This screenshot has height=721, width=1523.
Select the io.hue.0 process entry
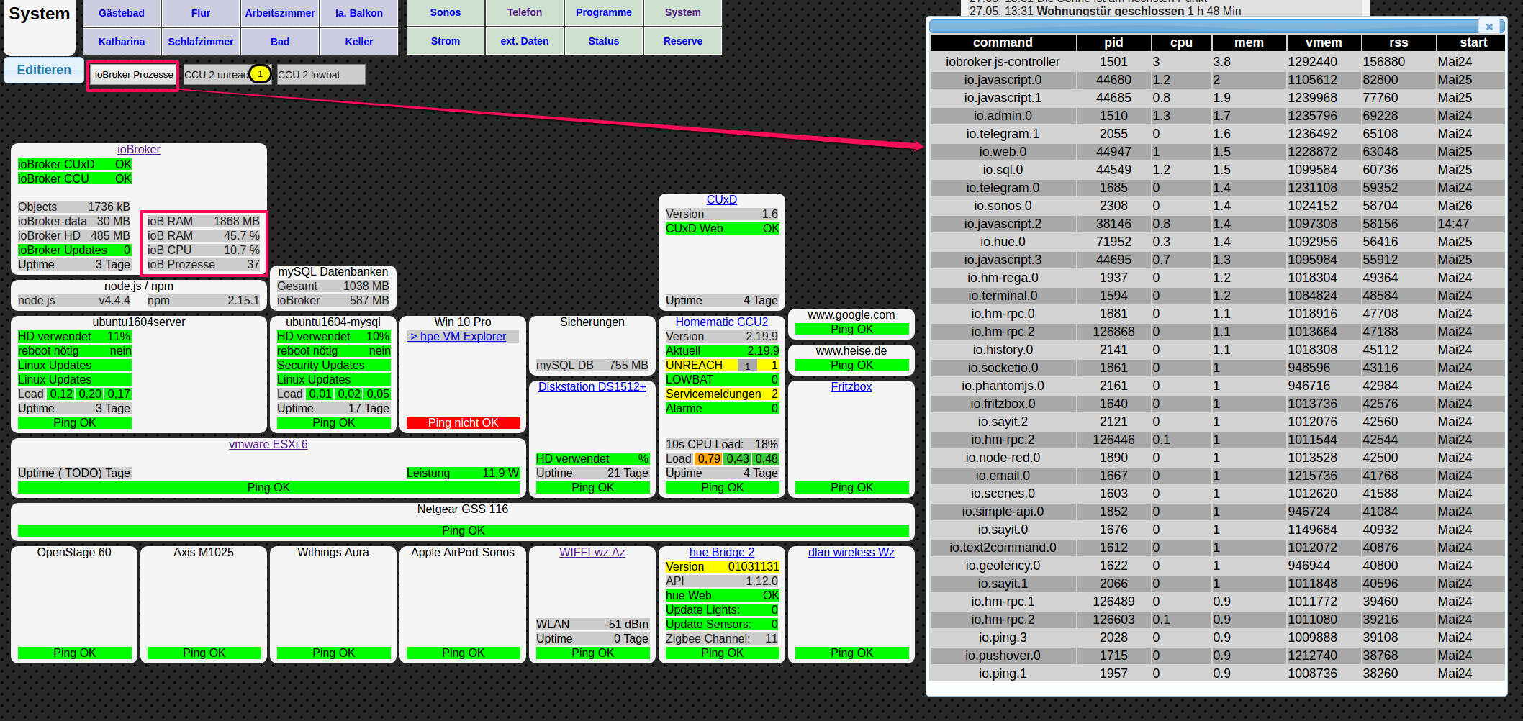(1217, 242)
